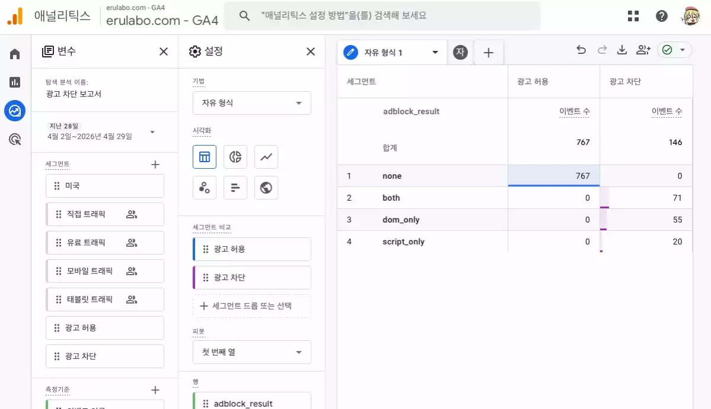Add a new exploration tab
711x409 pixels.
tap(488, 53)
